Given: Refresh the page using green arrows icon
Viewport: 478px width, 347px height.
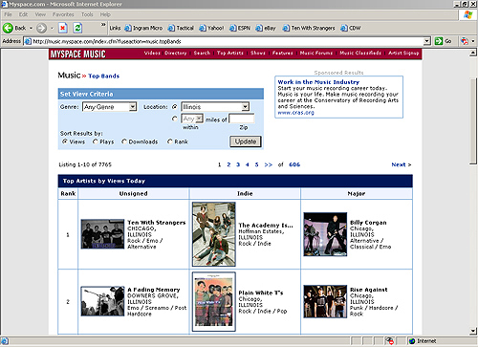Looking at the screenshot, I should pos(77,28).
